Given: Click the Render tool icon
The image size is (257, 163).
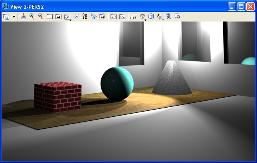Looking at the screenshot, I should tap(160, 16).
